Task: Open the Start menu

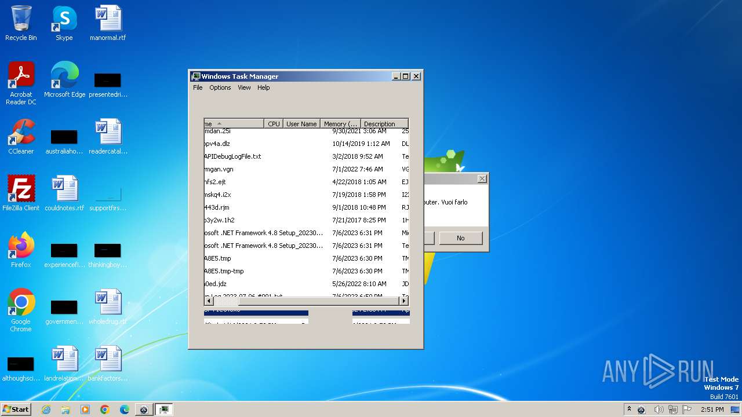Action: pos(16,409)
